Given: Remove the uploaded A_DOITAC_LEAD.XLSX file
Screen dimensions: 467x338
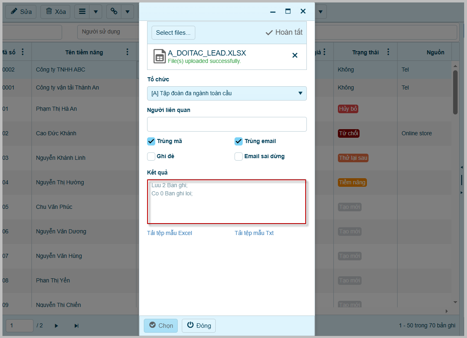Looking at the screenshot, I should [295, 56].
